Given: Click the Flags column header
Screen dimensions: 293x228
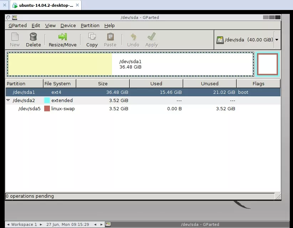Looking at the screenshot, I should [258, 83].
